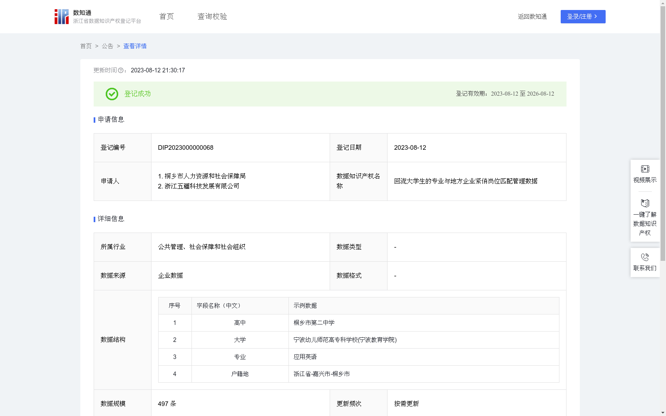Click 查看详情 in the breadcrumb

(x=135, y=46)
